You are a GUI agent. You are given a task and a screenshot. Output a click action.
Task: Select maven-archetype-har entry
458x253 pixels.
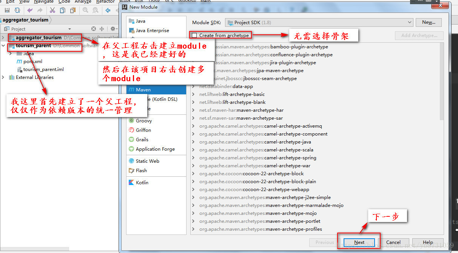(241, 110)
